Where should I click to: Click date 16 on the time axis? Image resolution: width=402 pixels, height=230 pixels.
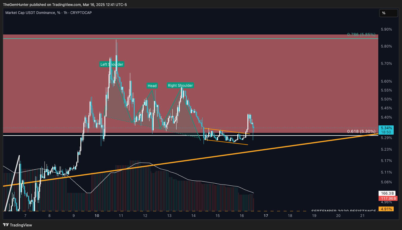(242, 215)
